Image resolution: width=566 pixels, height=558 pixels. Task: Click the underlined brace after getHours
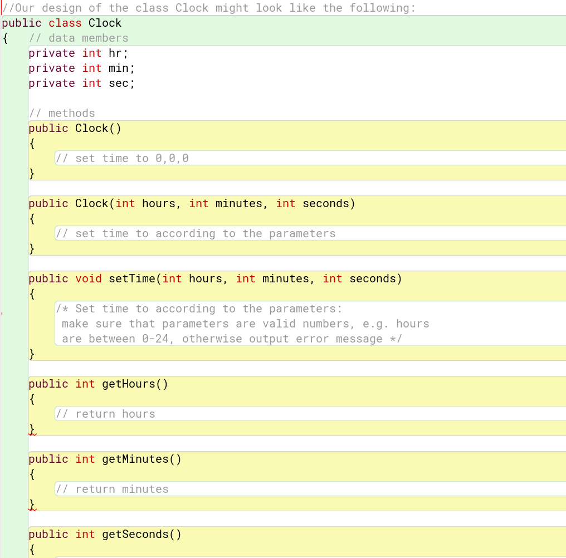click(x=31, y=428)
